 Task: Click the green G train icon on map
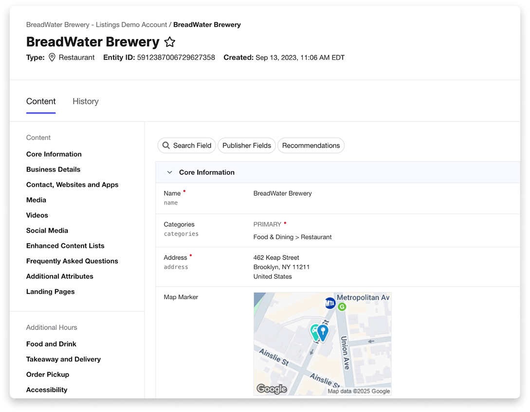coord(342,307)
